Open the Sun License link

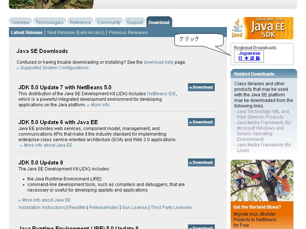click(135, 208)
